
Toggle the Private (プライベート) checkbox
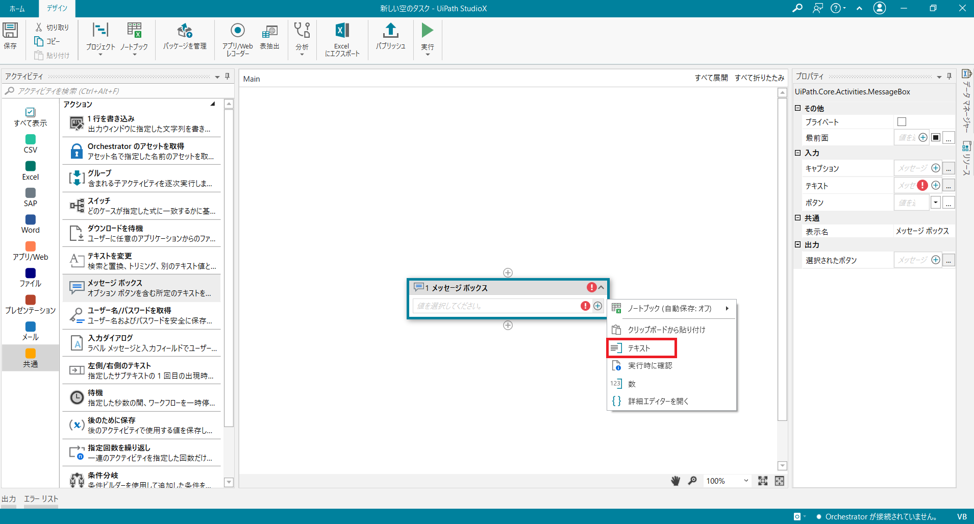[902, 121]
